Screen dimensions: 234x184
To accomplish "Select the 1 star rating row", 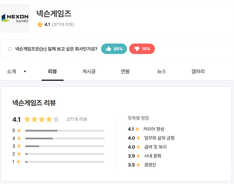I will click(x=65, y=162).
